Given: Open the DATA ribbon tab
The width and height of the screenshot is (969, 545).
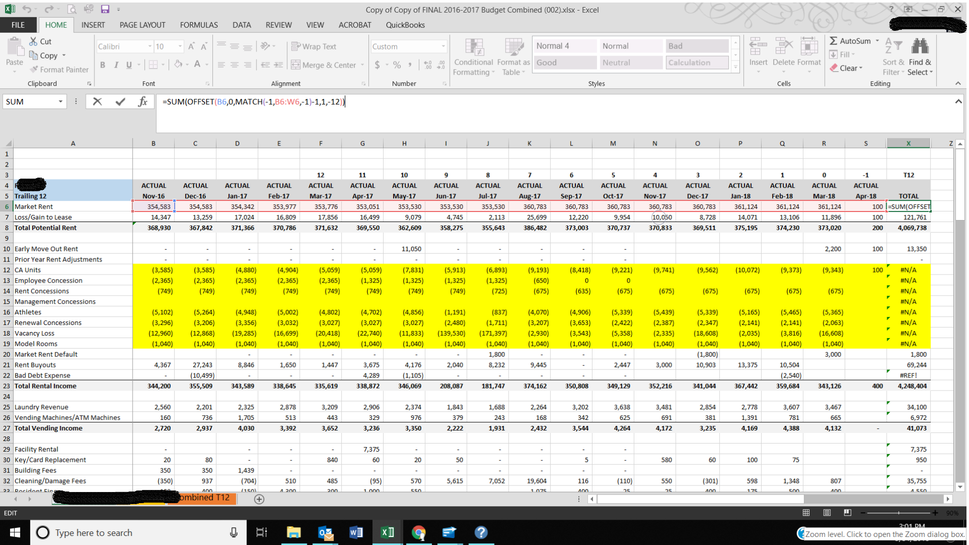Looking at the screenshot, I should point(241,25).
